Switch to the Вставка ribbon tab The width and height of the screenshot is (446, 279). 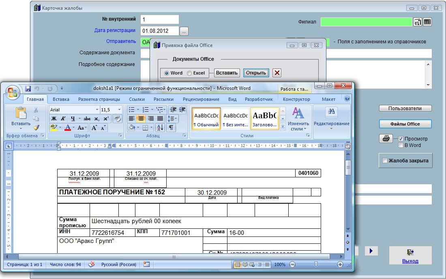[x=61, y=99]
